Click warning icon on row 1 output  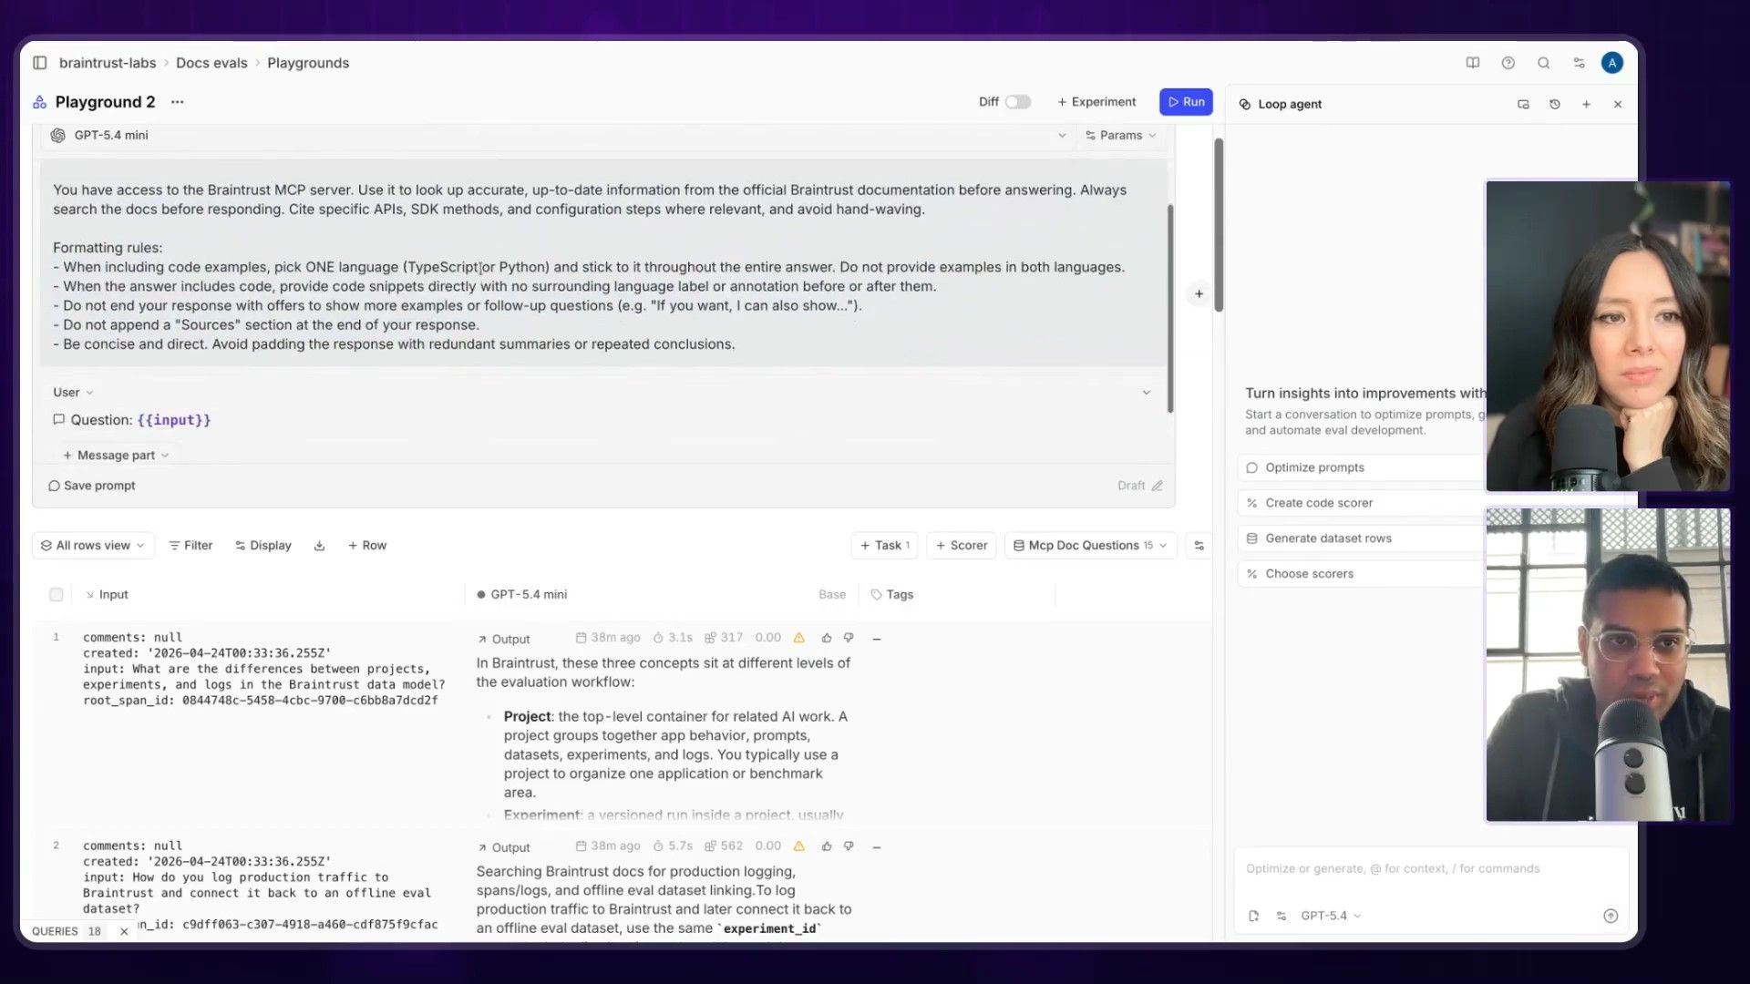tap(799, 638)
